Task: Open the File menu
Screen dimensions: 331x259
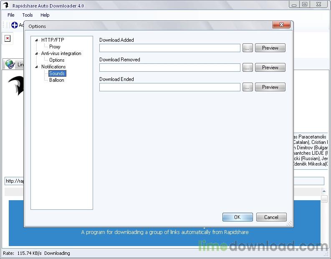Action: click(x=11, y=15)
